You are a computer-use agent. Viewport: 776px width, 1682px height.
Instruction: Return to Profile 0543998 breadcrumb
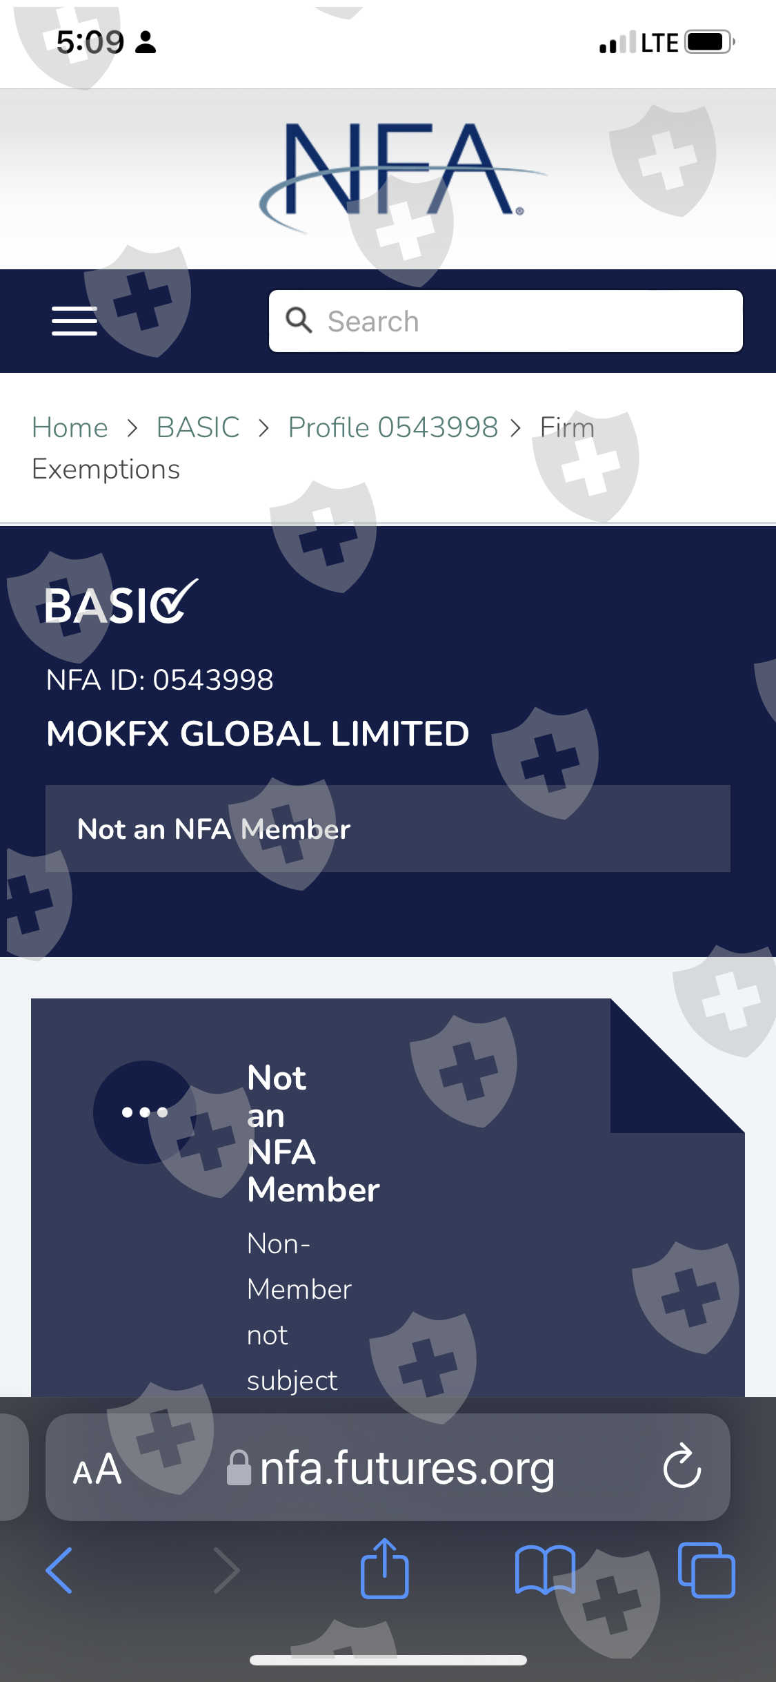pos(392,427)
